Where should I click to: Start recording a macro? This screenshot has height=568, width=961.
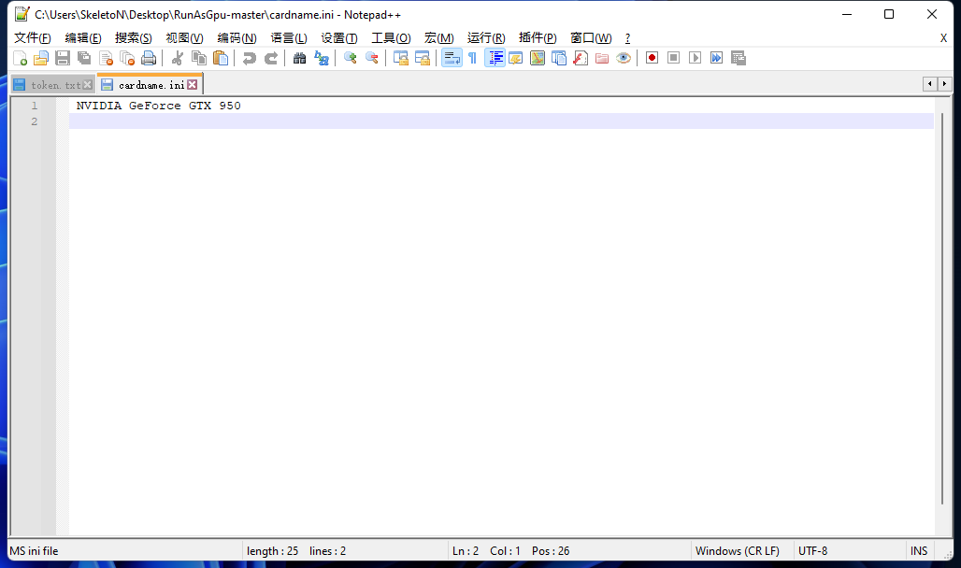coord(652,58)
